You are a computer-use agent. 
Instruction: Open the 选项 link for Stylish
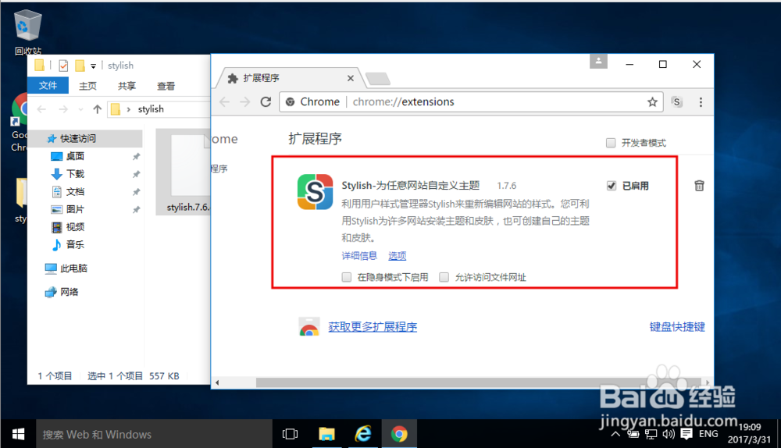[397, 256]
